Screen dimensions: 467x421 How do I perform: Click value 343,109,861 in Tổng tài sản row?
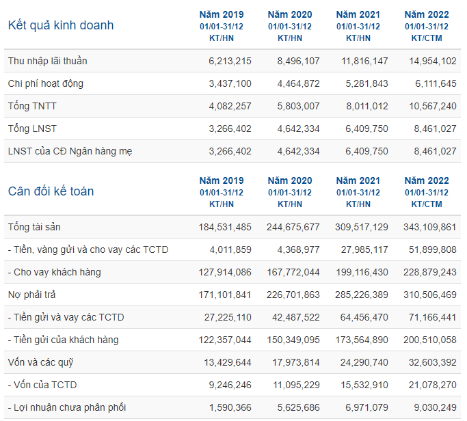click(430, 227)
